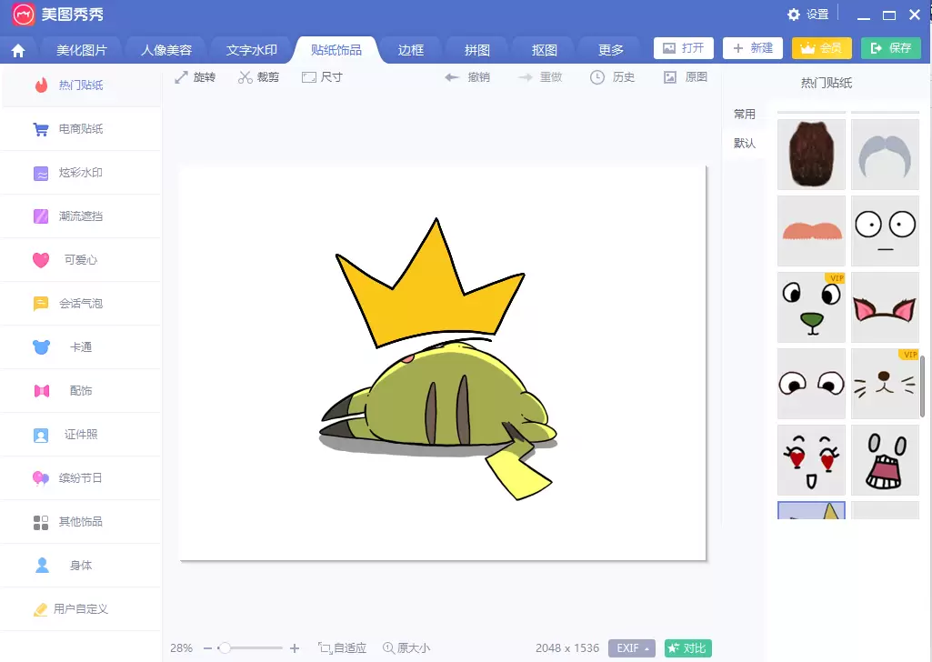View the 原图 original image
Viewport: 932px width, 662px height.
tap(686, 77)
